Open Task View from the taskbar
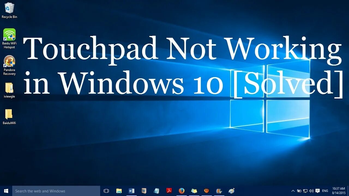Image resolution: width=349 pixels, height=196 pixels. pyautogui.click(x=106, y=191)
